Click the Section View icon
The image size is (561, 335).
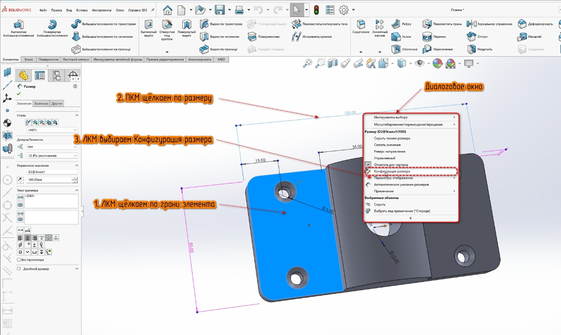pyautogui.click(x=333, y=64)
